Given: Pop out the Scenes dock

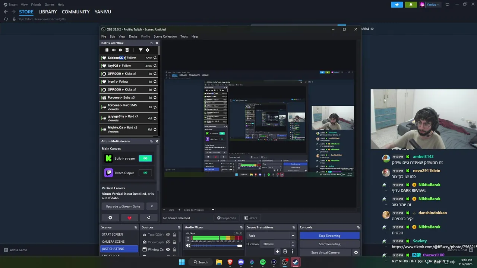Looking at the screenshot, I should 136,227.
